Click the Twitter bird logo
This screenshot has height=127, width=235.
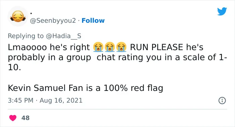pyautogui.click(x=222, y=11)
